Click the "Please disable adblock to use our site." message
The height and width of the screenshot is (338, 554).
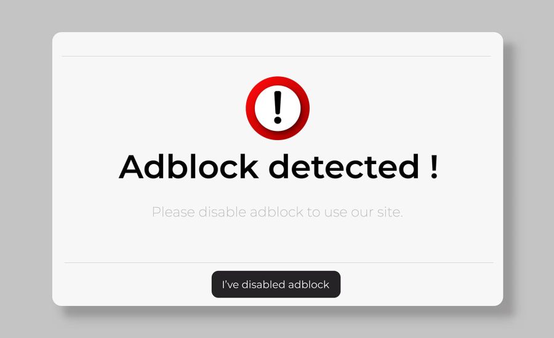click(278, 212)
